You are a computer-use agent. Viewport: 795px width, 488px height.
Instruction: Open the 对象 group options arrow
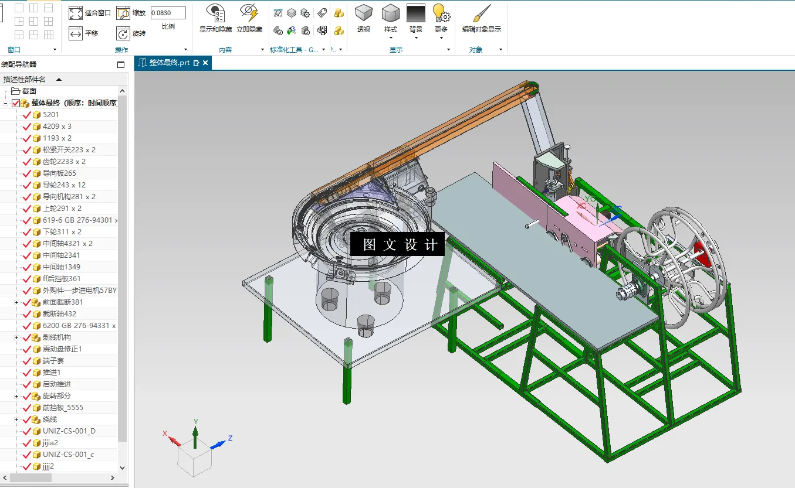500,50
